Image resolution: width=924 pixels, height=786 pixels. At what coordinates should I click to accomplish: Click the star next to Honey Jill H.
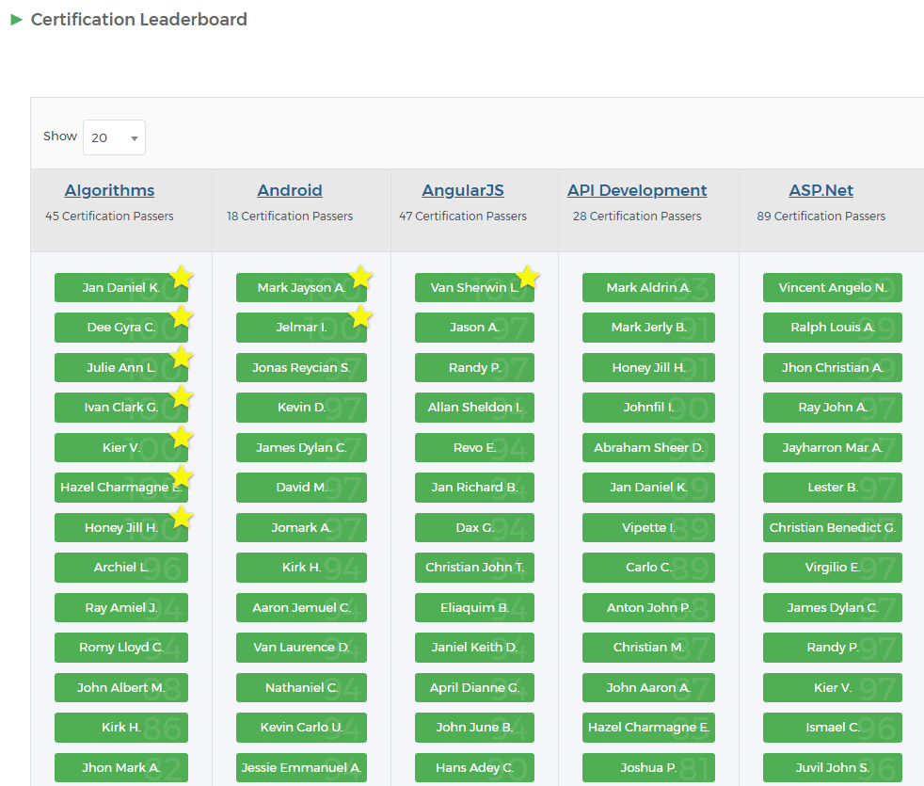click(x=181, y=516)
